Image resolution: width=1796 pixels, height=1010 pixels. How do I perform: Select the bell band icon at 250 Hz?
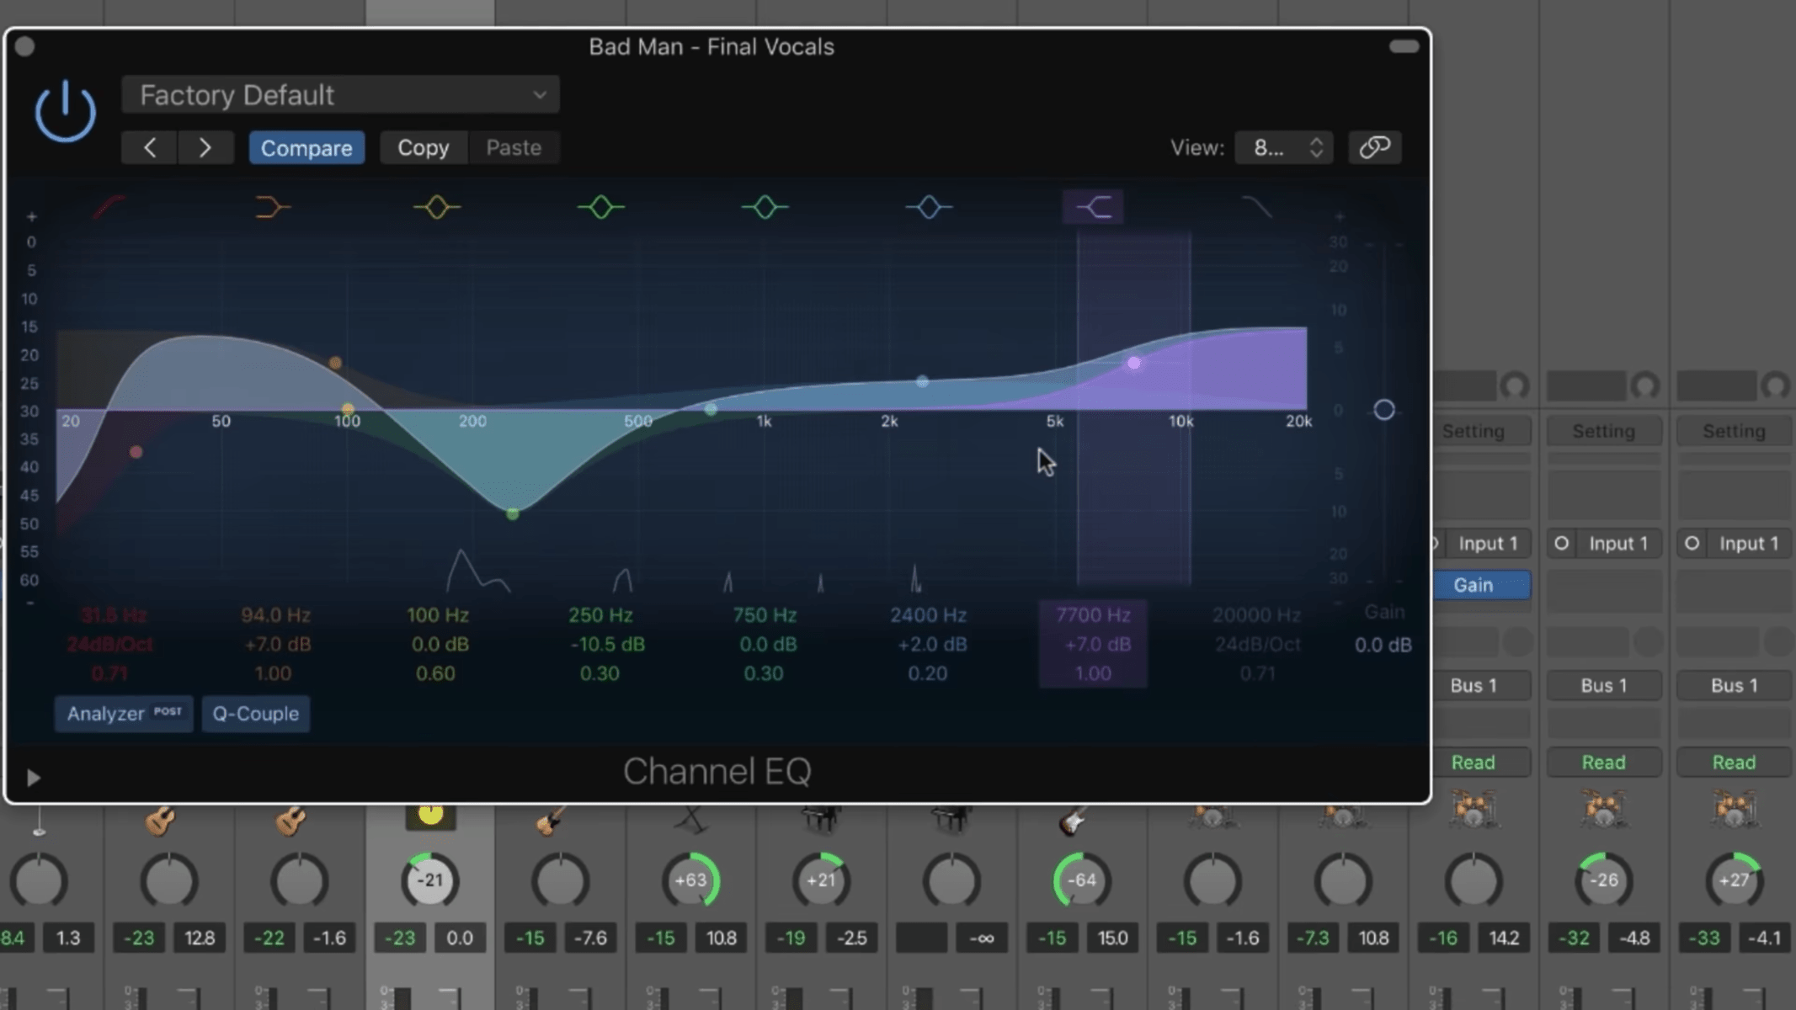pyautogui.click(x=600, y=207)
